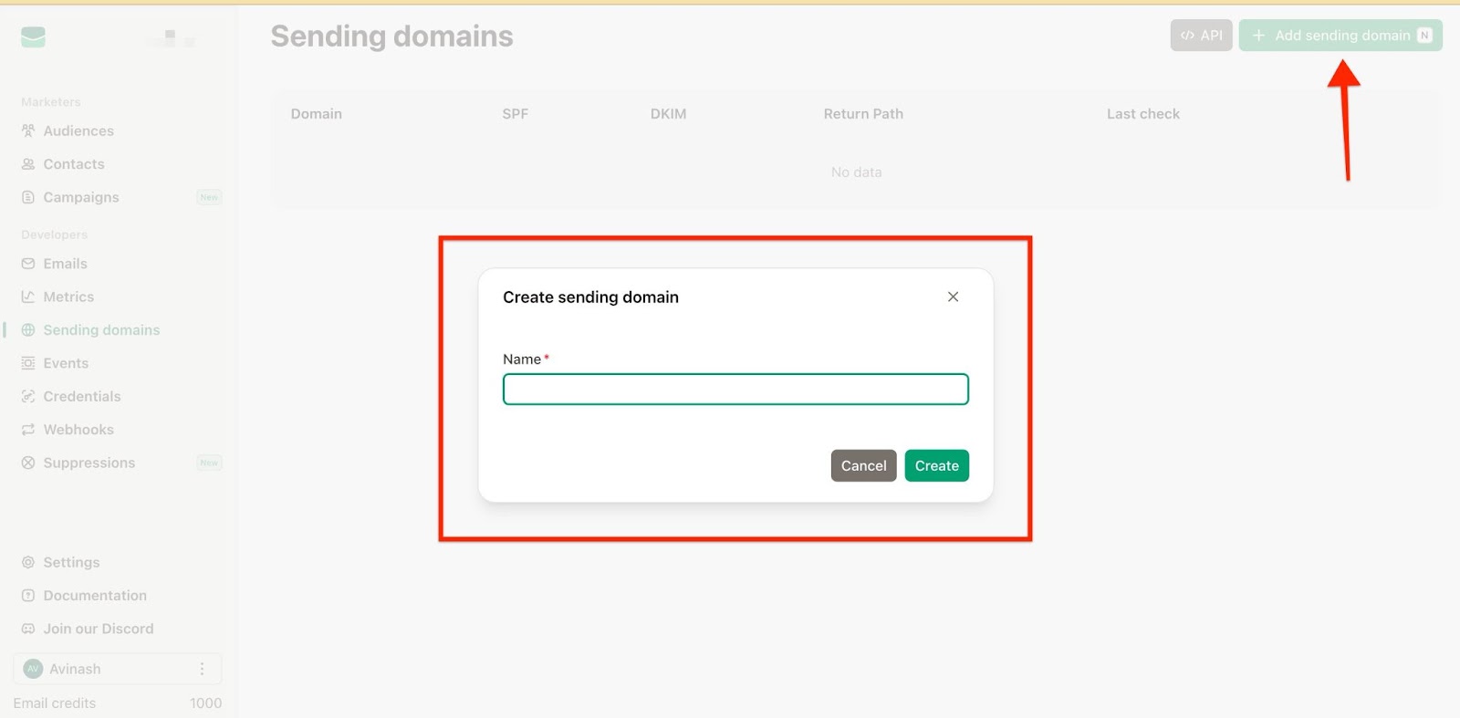Viewport: 1460px width, 718px height.
Task: Click the Emails envelope icon
Action: point(28,264)
